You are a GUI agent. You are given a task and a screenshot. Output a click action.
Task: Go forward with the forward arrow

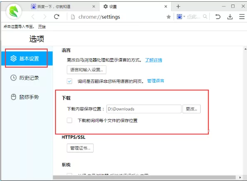tap(45, 17)
